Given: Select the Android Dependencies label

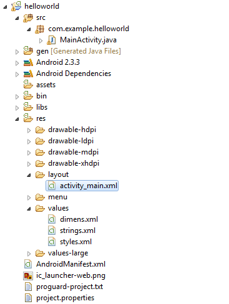Looking at the screenshot, I should click(x=74, y=74).
